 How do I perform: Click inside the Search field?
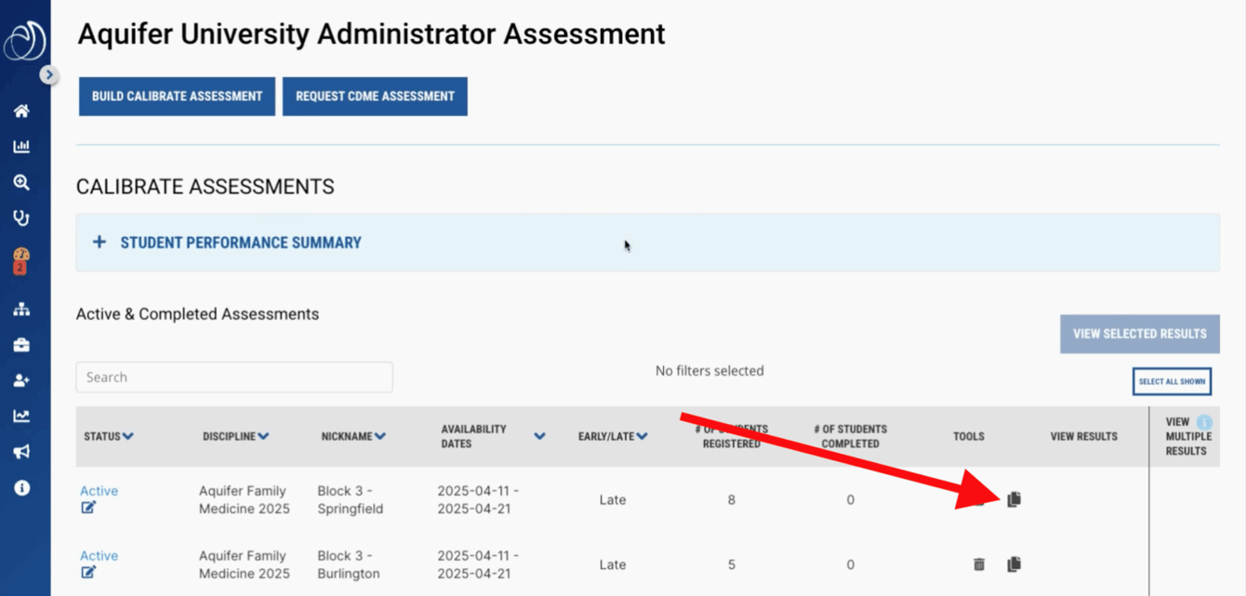click(234, 377)
